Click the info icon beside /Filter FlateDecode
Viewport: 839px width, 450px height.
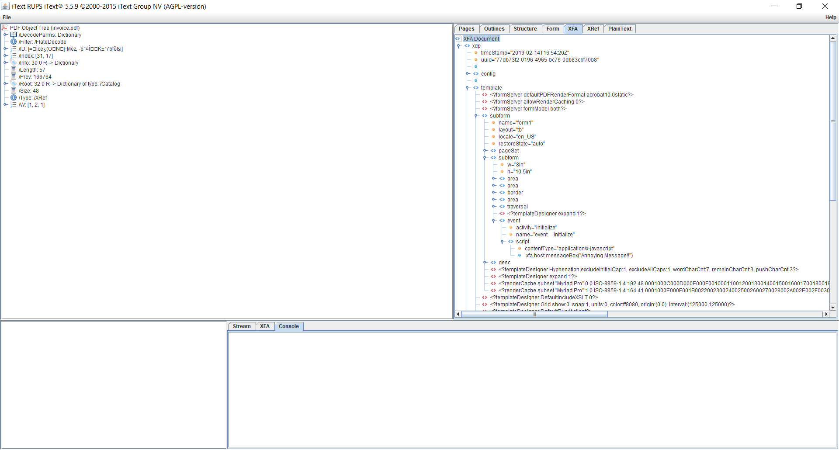coord(14,42)
